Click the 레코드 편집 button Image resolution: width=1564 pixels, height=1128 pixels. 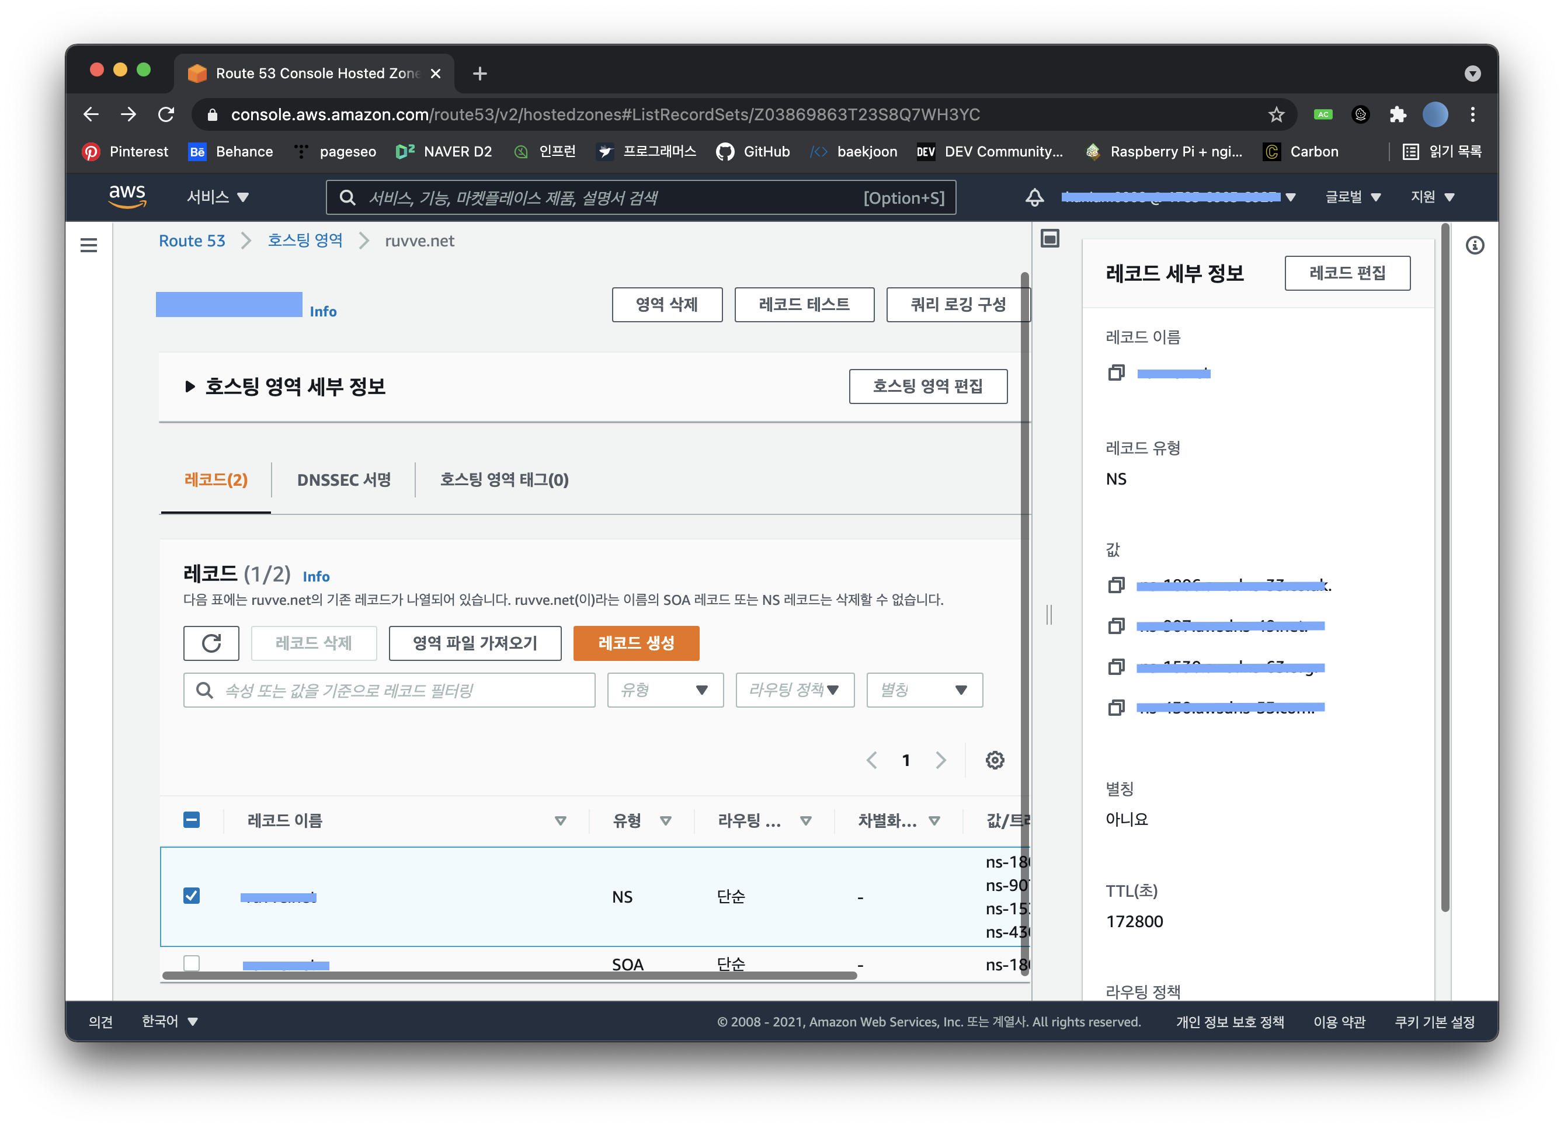1347,273
